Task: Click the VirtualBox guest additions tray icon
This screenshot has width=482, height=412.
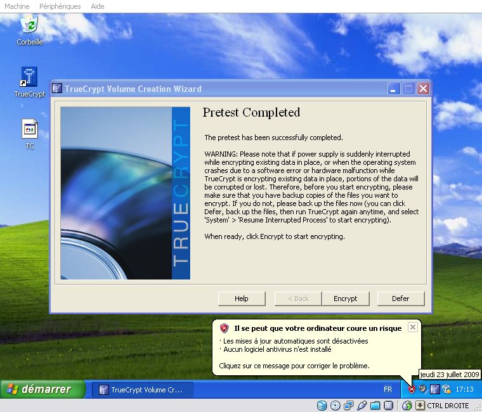Action: pos(446,389)
